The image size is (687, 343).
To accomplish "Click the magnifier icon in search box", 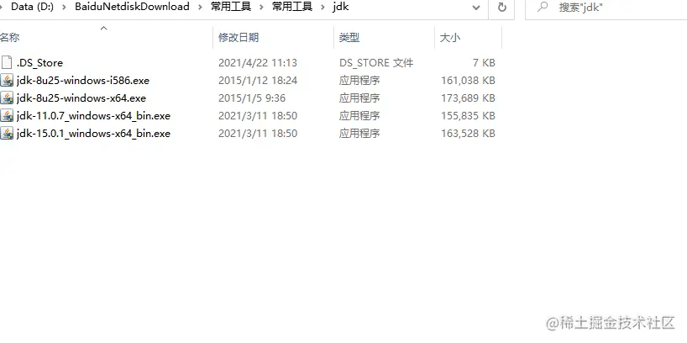I will tap(543, 7).
